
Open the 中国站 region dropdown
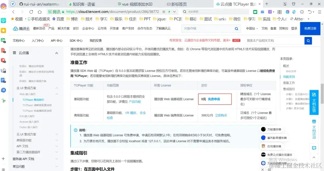(252, 29)
